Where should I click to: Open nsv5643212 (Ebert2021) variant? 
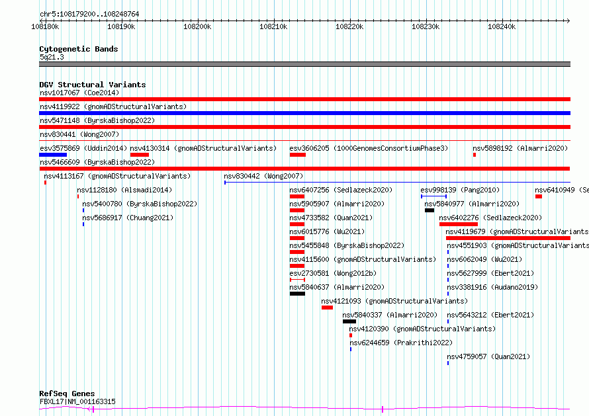point(490,315)
